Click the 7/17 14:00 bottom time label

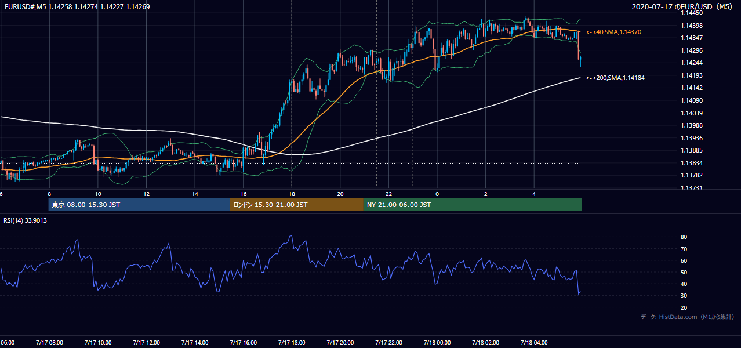coord(194,343)
